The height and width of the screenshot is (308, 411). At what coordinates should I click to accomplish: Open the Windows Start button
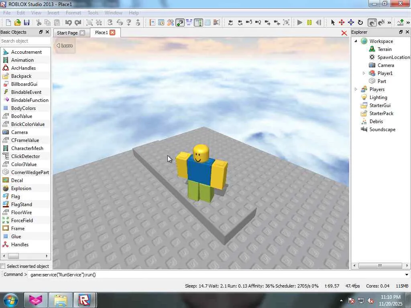[x=11, y=300]
